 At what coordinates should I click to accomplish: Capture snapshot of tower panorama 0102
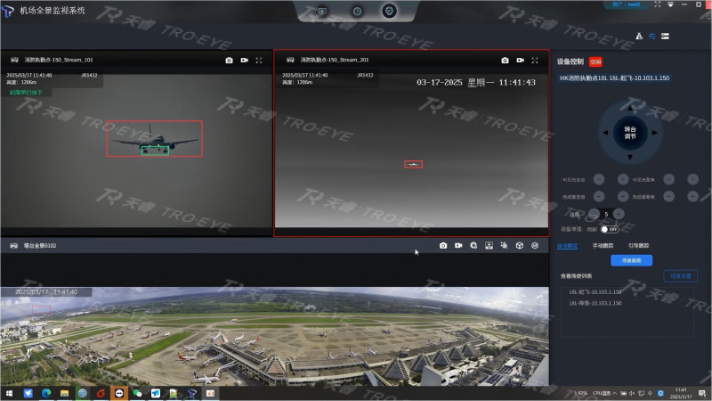[x=443, y=245]
